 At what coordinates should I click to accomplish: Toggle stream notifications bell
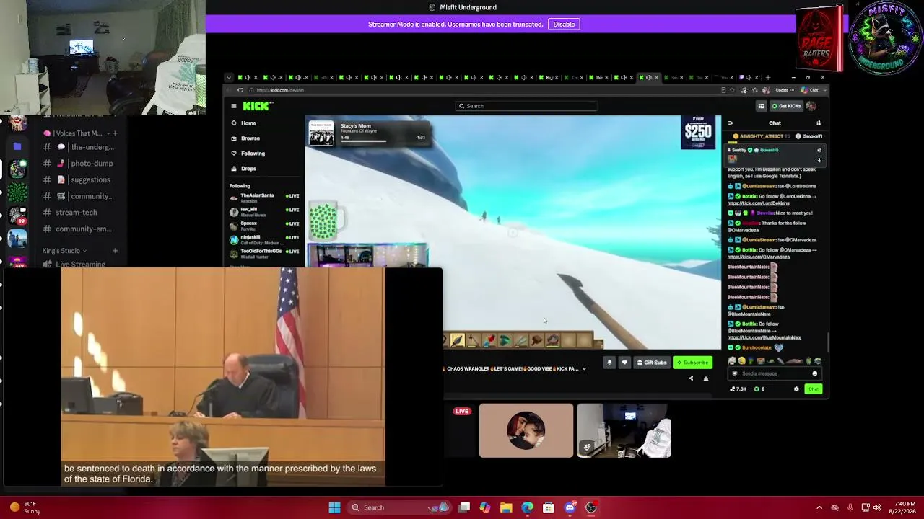pyautogui.click(x=609, y=363)
